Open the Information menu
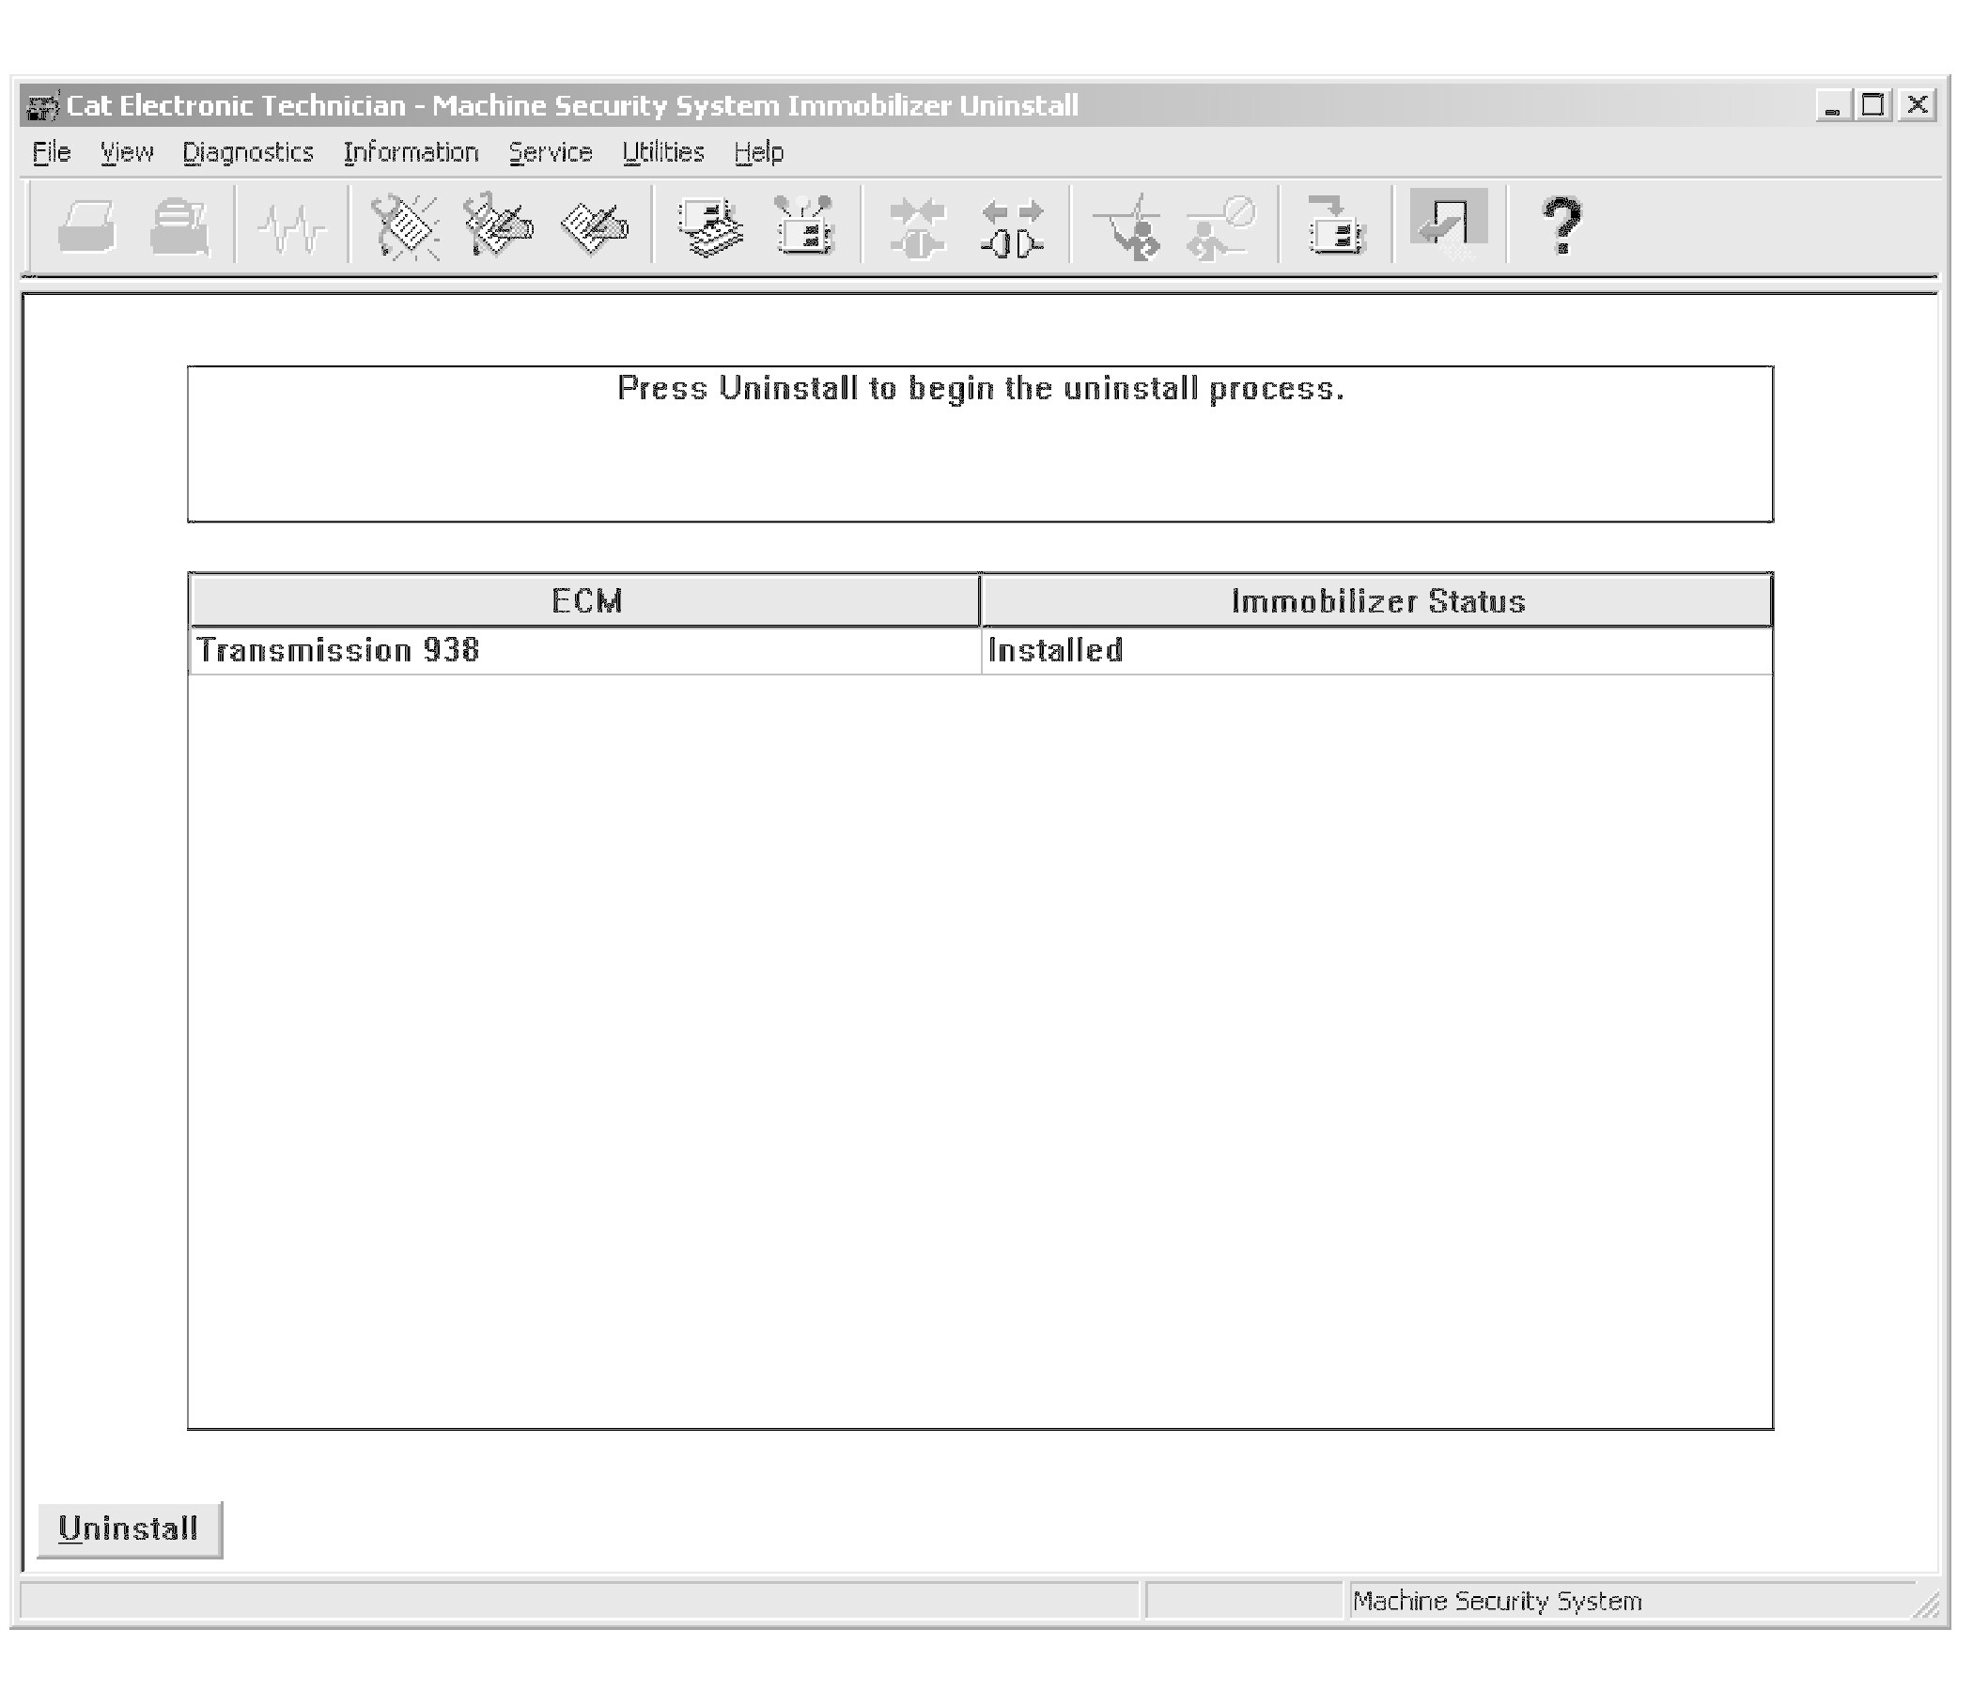 coord(411,152)
